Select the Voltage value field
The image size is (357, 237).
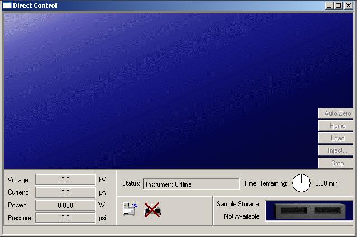65,179
